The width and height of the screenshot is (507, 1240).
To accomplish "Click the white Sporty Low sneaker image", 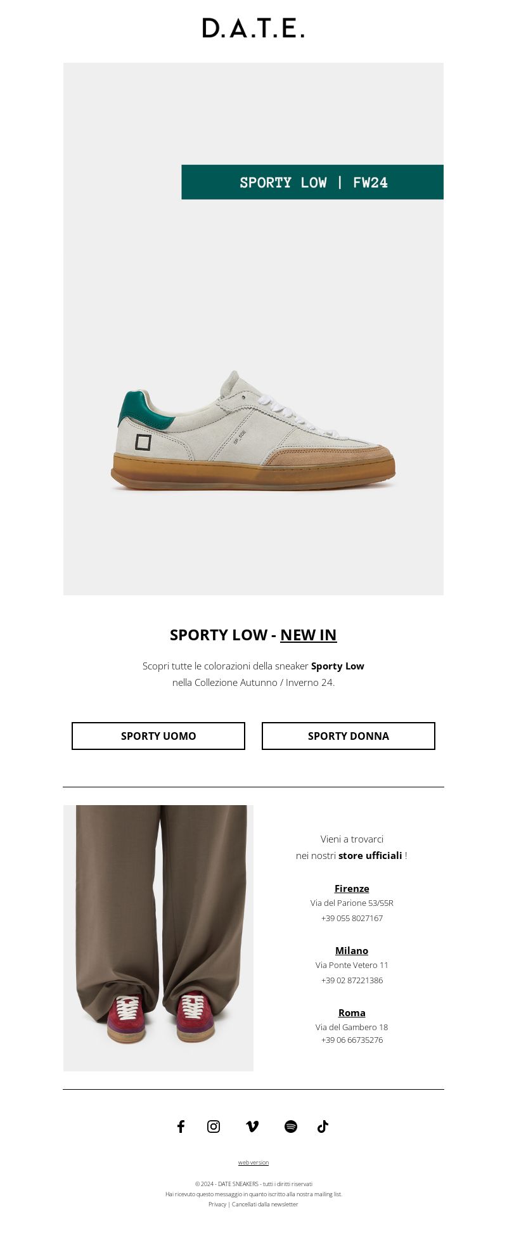I will (253, 431).
